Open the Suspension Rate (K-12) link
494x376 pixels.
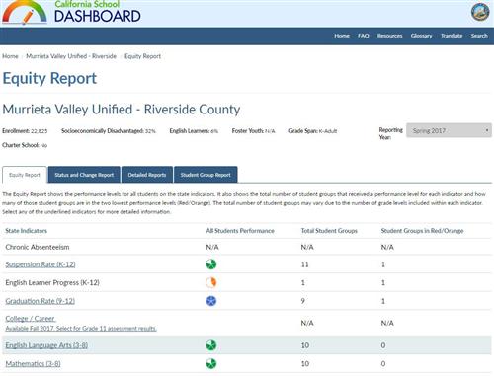click(41, 264)
